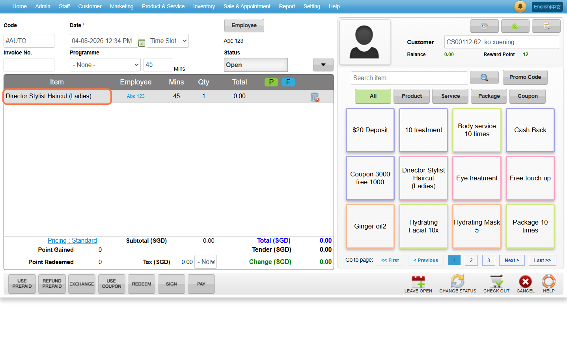Screen dimensions: 567x339
Task: Switch language via English|中文 button
Action: (547, 7)
